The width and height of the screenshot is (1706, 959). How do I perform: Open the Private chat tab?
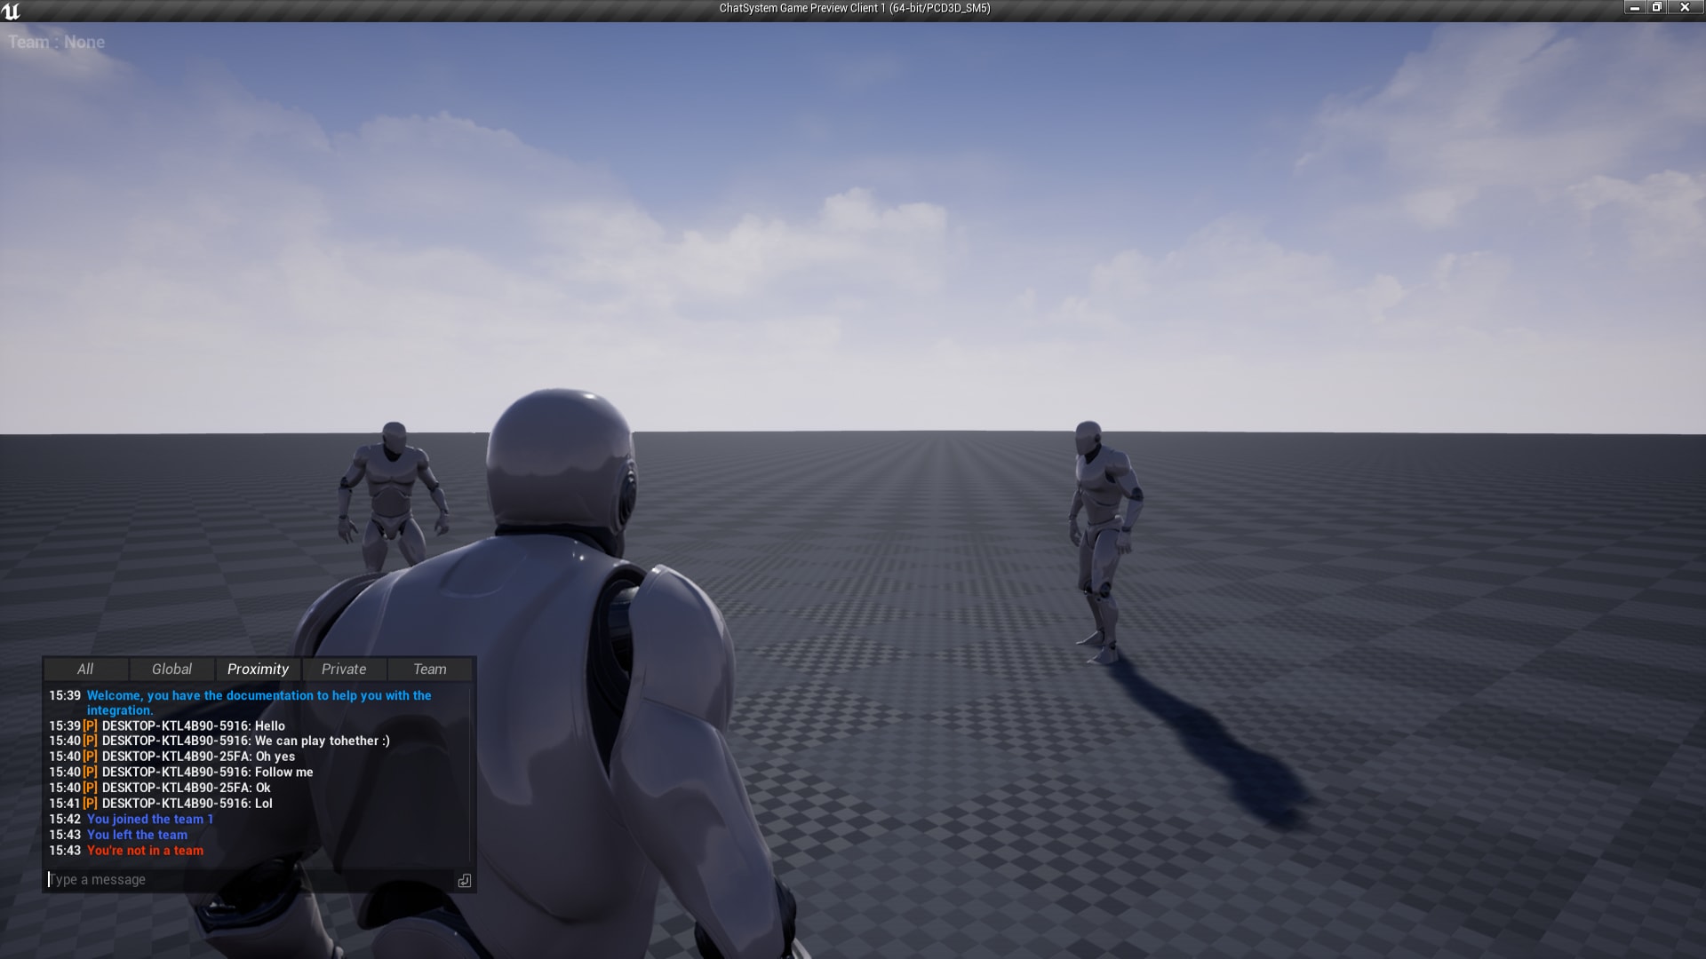click(x=344, y=669)
